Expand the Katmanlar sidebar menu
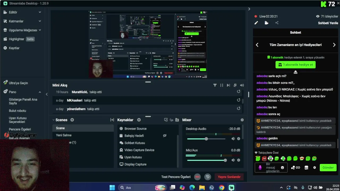 (x=40, y=21)
